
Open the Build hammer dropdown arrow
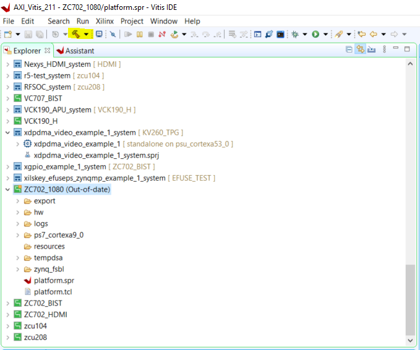(x=86, y=34)
